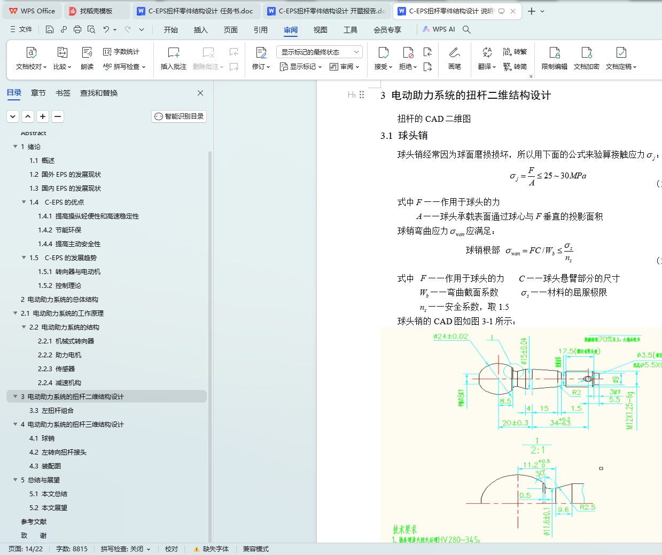Switch to the 任务书.doc document tab
Image resolution: width=662 pixels, height=555 pixels.
(196, 11)
